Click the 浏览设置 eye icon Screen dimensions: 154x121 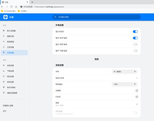pyautogui.click(x=4, y=66)
